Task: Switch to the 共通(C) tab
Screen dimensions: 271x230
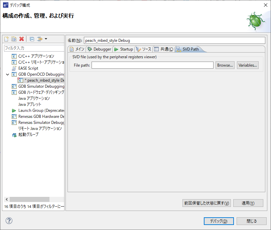Action: tap(163, 49)
